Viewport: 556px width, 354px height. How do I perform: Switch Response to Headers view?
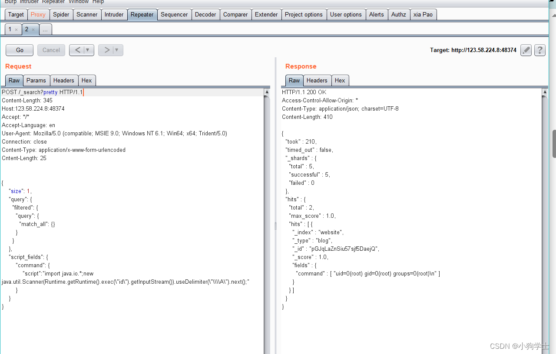click(317, 80)
